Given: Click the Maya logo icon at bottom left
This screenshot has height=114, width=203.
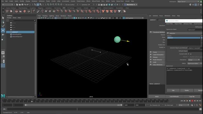Looking at the screenshot, I should coord(3,96).
